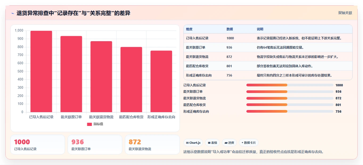Click progress list label 能匹配仓库收货
This screenshot has width=363, height=165.
(195, 105)
